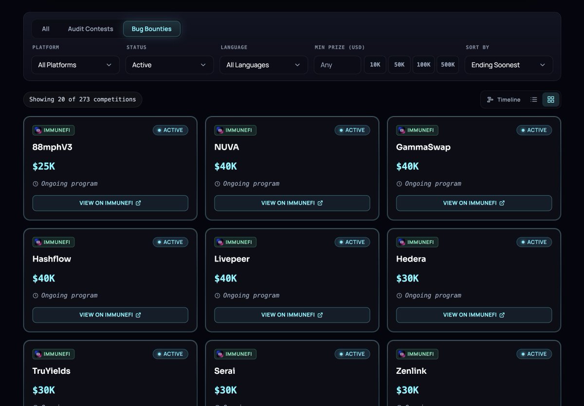Set minimum prize to 10K
The width and height of the screenshot is (584, 406).
pyautogui.click(x=375, y=65)
